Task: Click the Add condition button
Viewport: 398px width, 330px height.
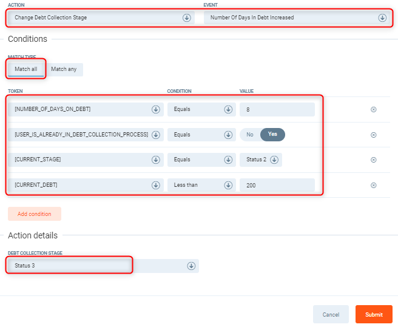Action: click(x=35, y=214)
